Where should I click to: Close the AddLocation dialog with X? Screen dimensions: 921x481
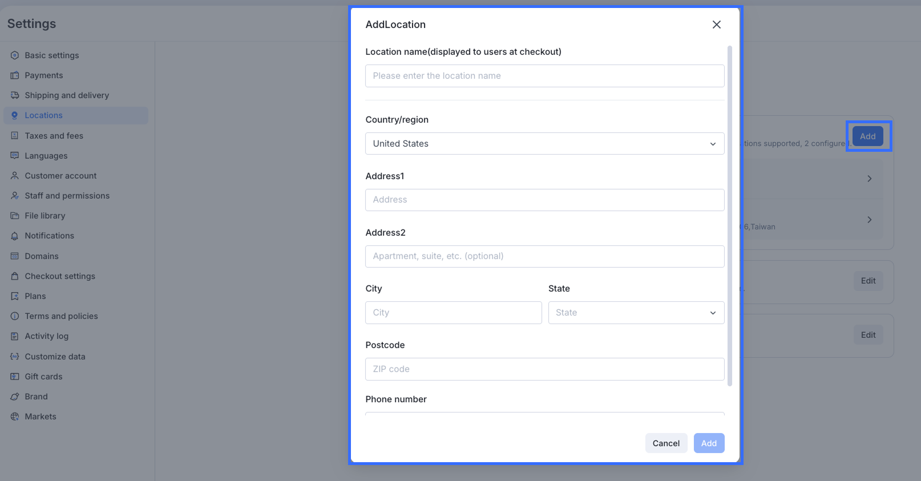point(717,25)
